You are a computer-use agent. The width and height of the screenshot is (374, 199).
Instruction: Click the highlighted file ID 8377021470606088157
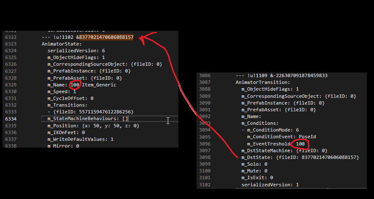(106, 37)
